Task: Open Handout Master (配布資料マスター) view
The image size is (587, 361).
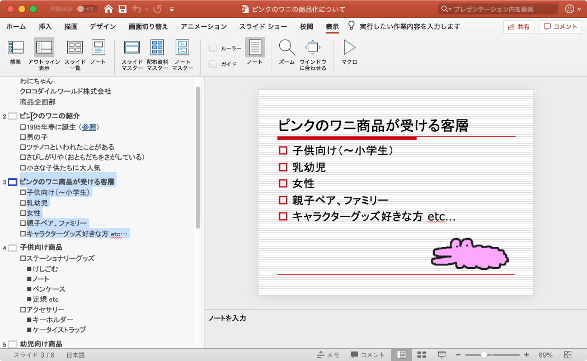Action: (157, 52)
